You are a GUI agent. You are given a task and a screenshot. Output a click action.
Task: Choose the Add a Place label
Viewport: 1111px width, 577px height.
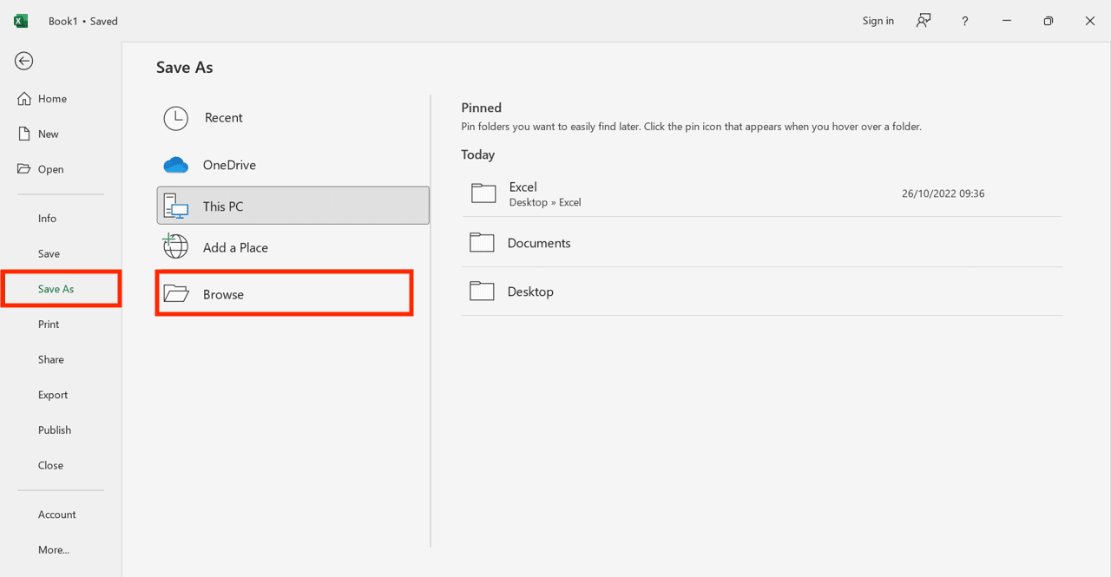pos(235,247)
